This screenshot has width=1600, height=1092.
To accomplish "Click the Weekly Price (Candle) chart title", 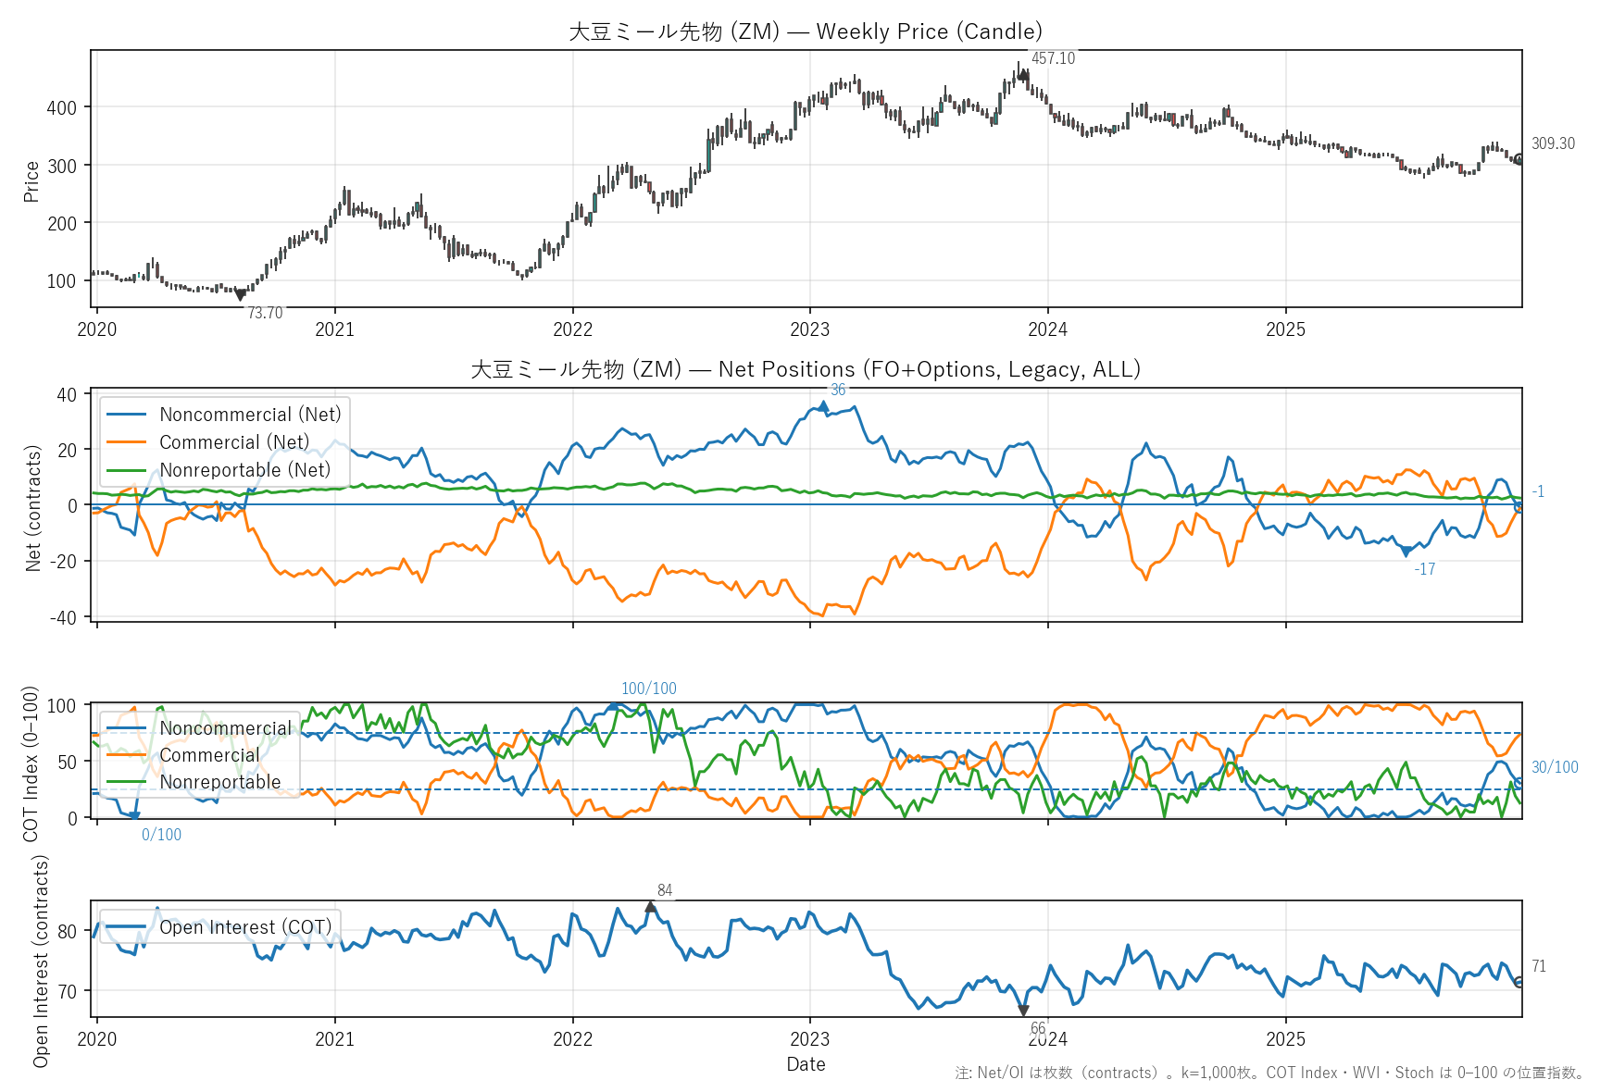I will (806, 31).
